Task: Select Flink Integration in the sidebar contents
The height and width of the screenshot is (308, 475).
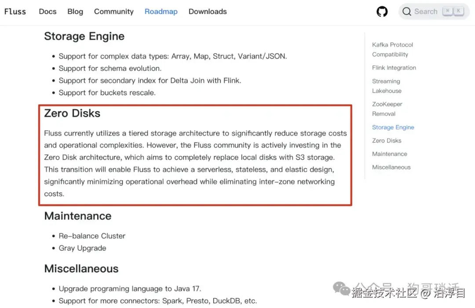Action: [x=394, y=68]
